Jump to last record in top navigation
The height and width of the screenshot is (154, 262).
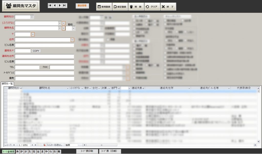(x=64, y=5)
